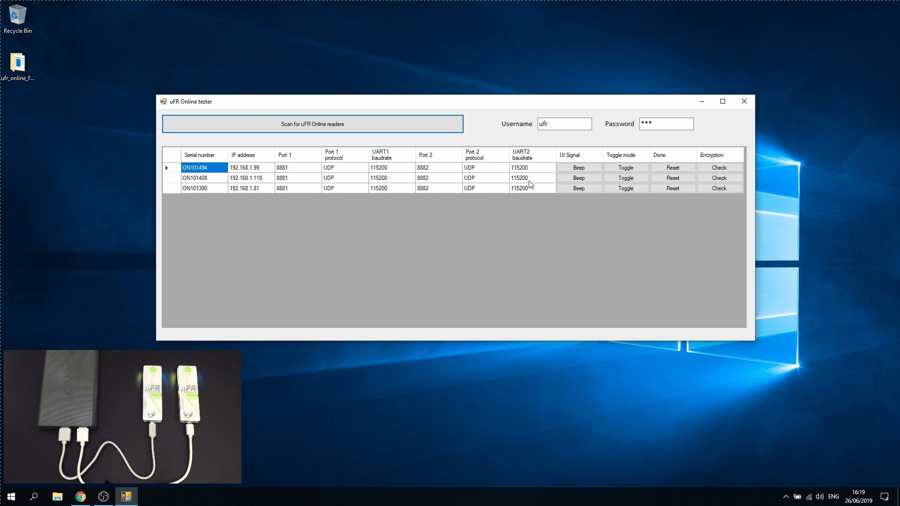The image size is (900, 506).
Task: Select the ON101494 row header arrow
Action: (x=172, y=168)
